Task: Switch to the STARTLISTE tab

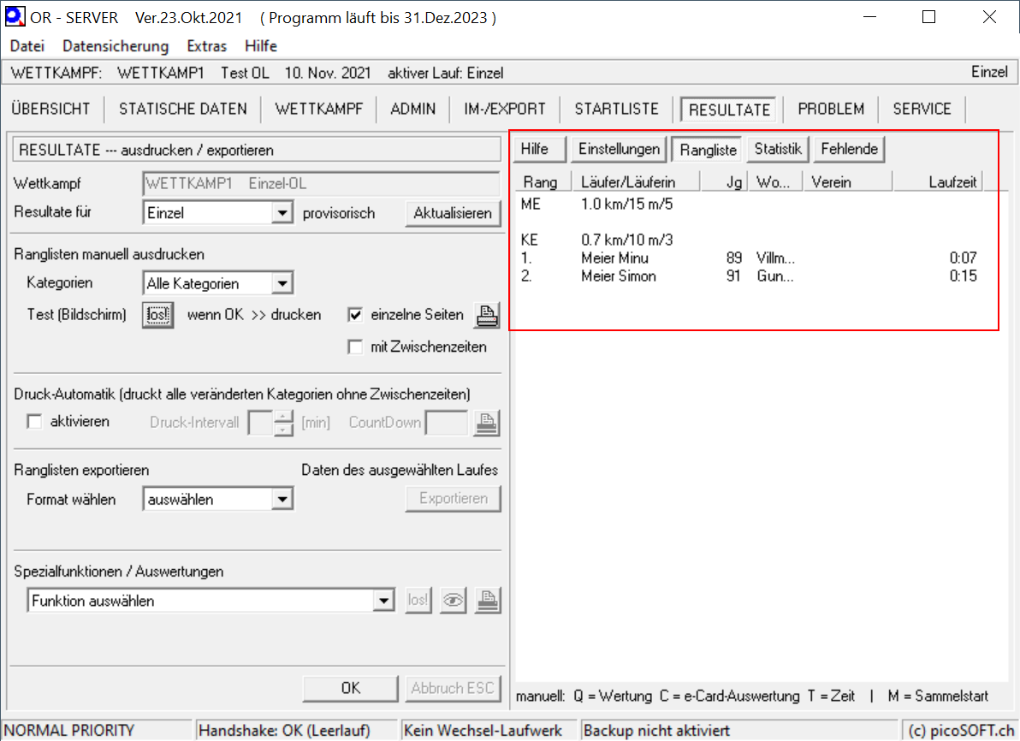Action: click(616, 109)
